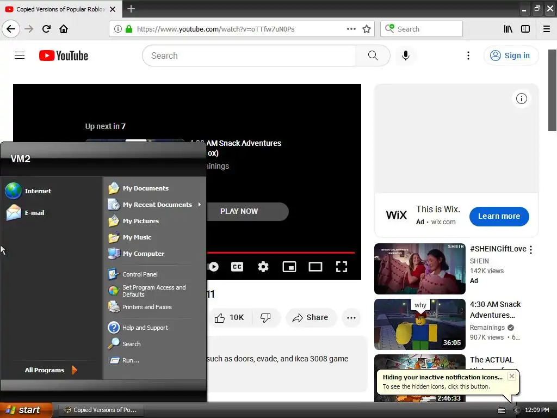Open My Pictures from start menu
557x418 pixels.
point(134,221)
